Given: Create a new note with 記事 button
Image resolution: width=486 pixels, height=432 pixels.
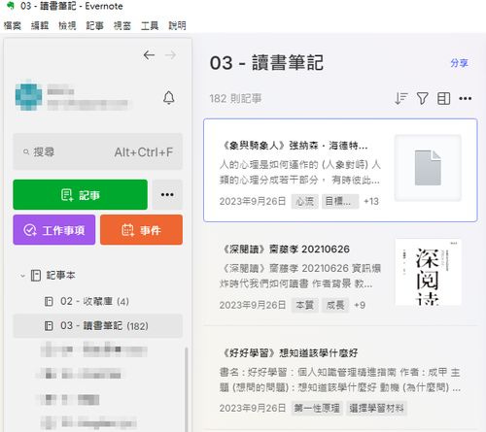Looking at the screenshot, I should pos(80,195).
